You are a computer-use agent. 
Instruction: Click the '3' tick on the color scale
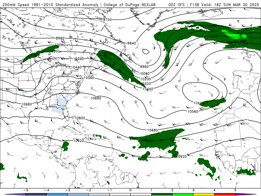(x=193, y=190)
